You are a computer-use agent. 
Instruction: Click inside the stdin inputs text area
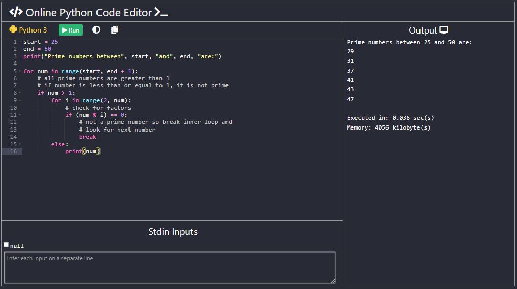[170, 268]
